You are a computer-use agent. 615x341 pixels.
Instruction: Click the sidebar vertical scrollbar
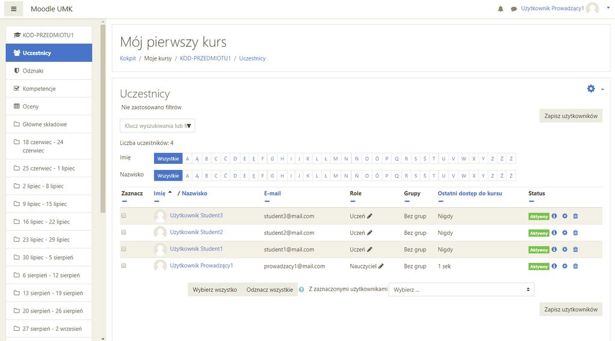click(103, 118)
